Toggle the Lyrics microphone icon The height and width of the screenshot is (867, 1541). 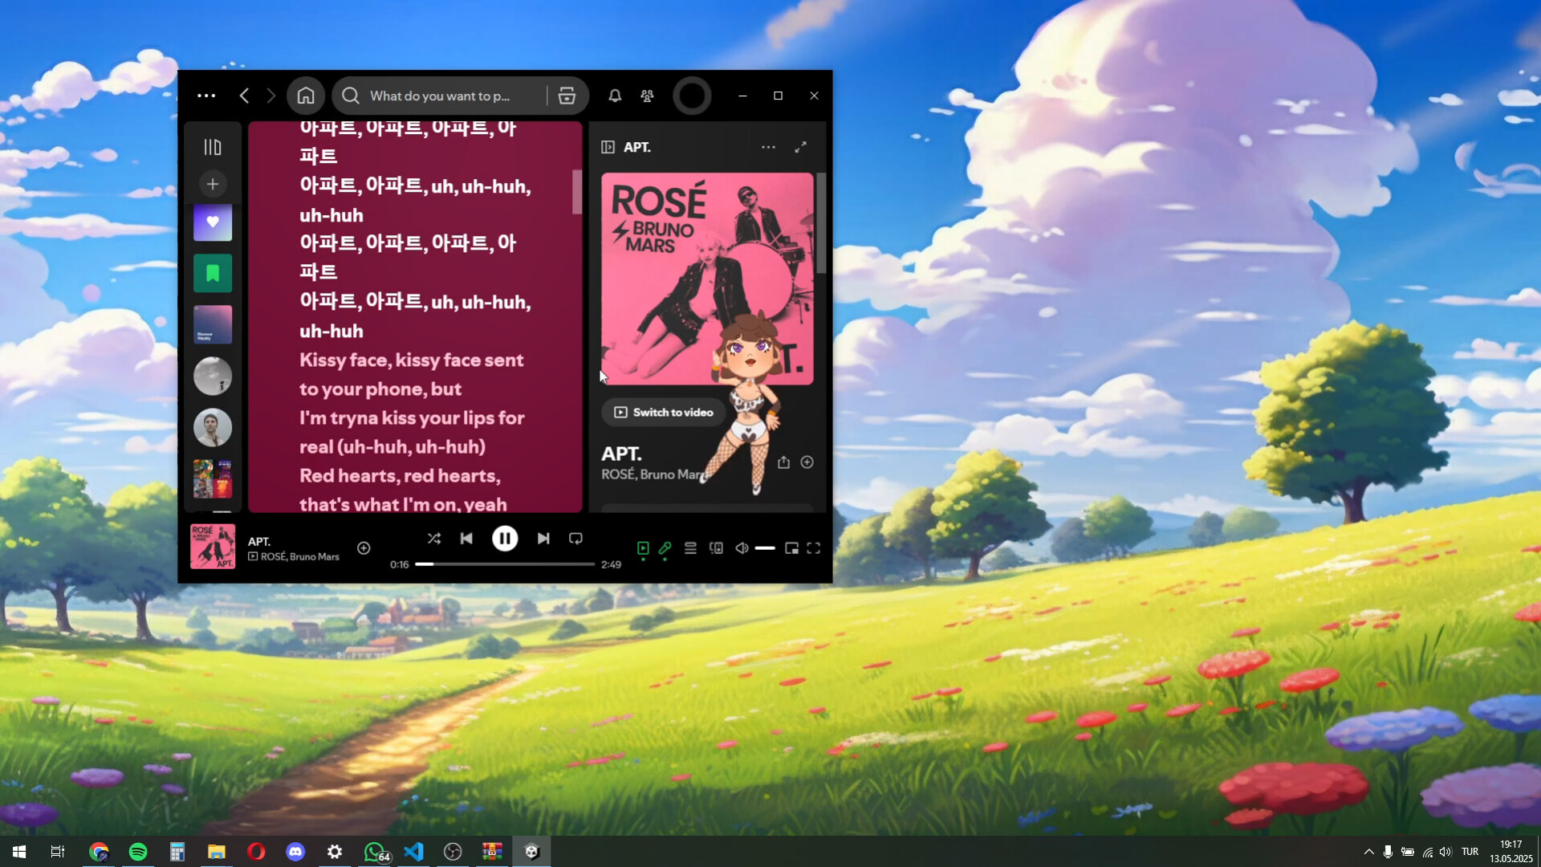click(x=665, y=548)
